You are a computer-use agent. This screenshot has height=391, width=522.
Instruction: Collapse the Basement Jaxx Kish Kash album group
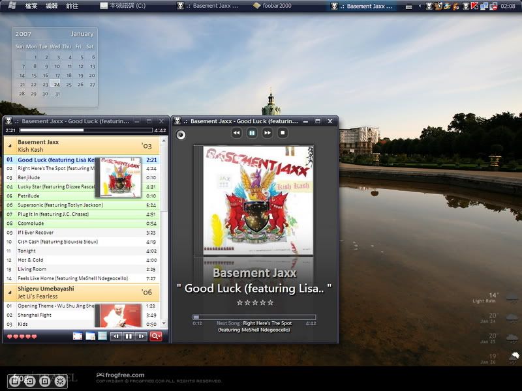pyautogui.click(x=10, y=145)
